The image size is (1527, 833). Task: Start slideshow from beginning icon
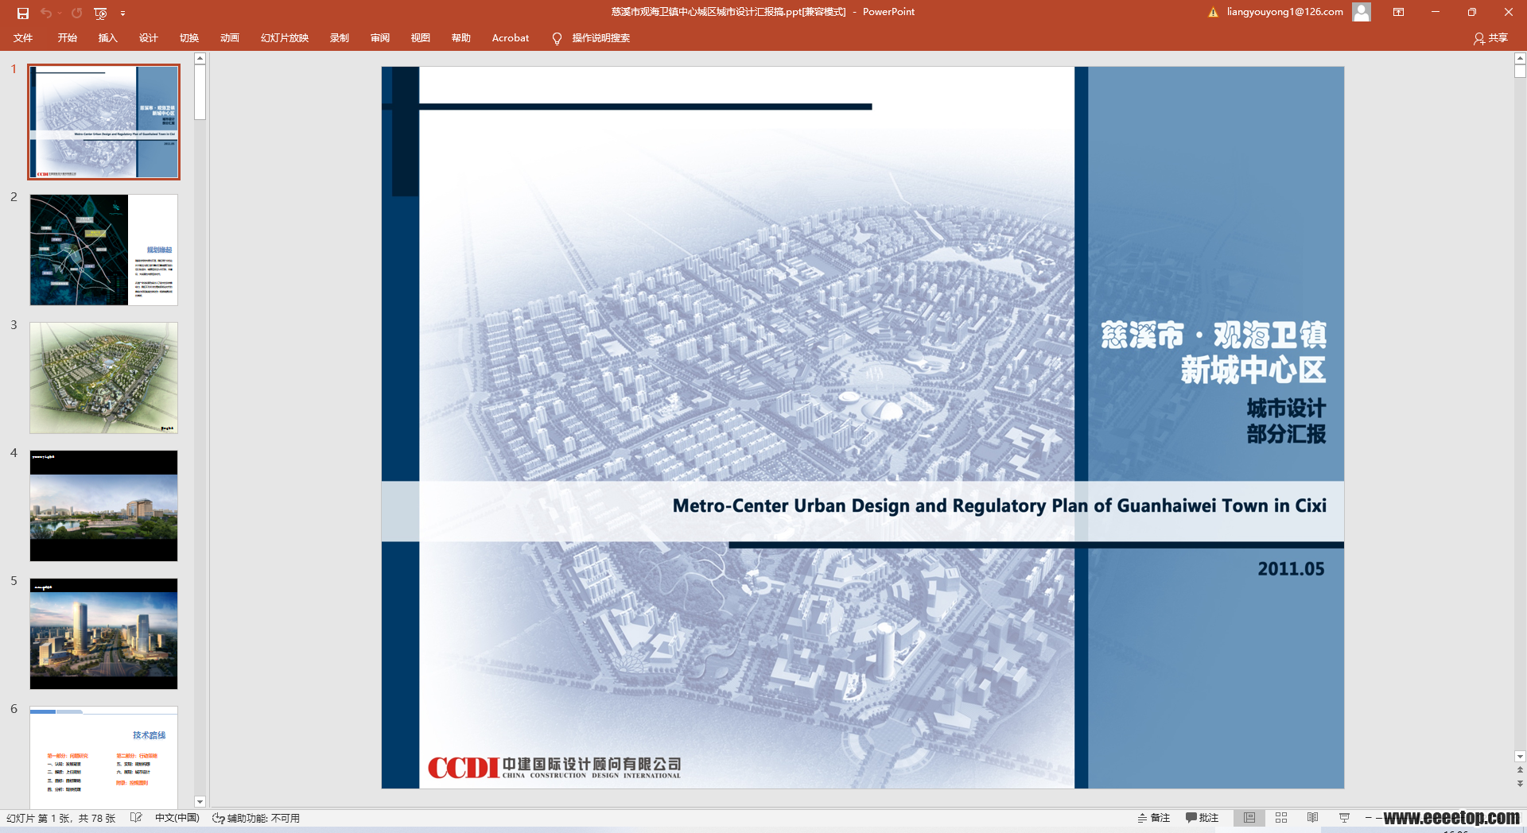[100, 13]
